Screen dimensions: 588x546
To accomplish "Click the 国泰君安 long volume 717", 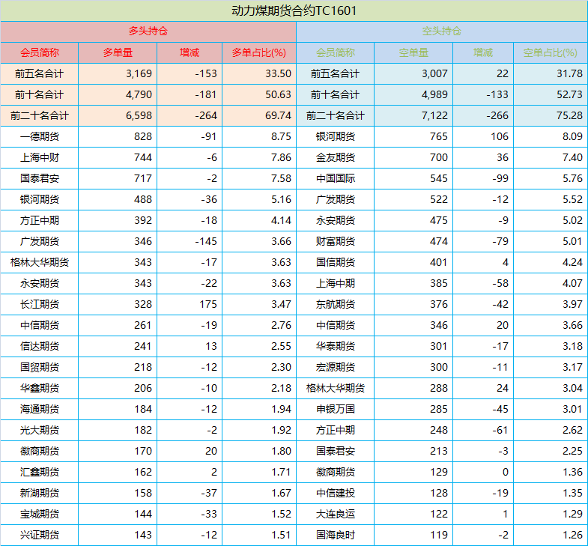I will point(143,178).
